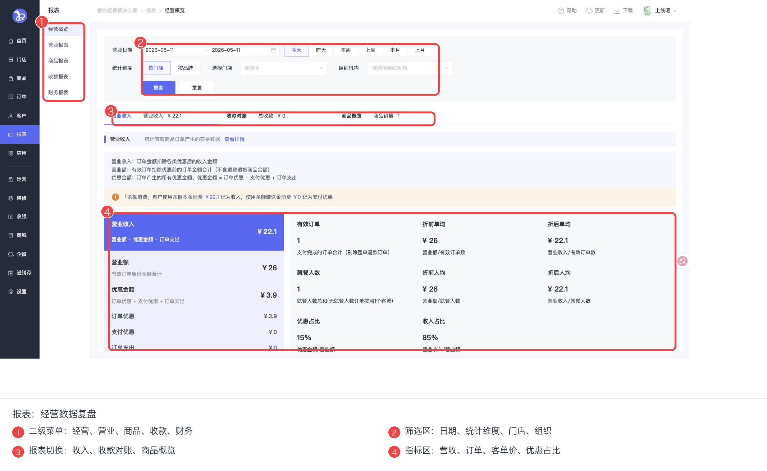Open 设置 settings gear in sidebar
This screenshot has height=471, width=767.
coord(11,292)
